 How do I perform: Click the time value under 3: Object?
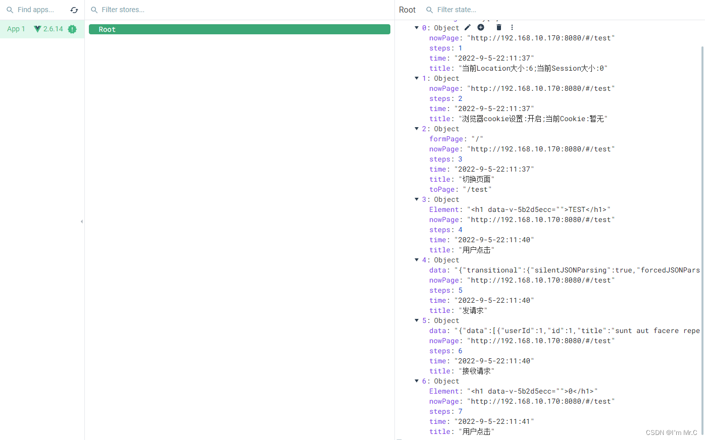click(x=494, y=240)
